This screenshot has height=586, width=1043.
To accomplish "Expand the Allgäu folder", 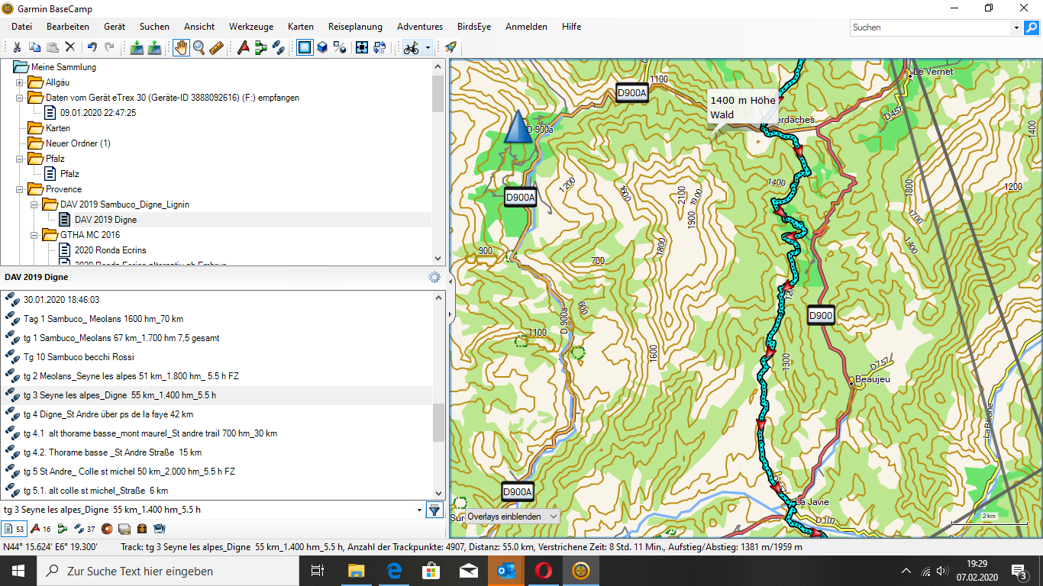I will pos(20,82).
